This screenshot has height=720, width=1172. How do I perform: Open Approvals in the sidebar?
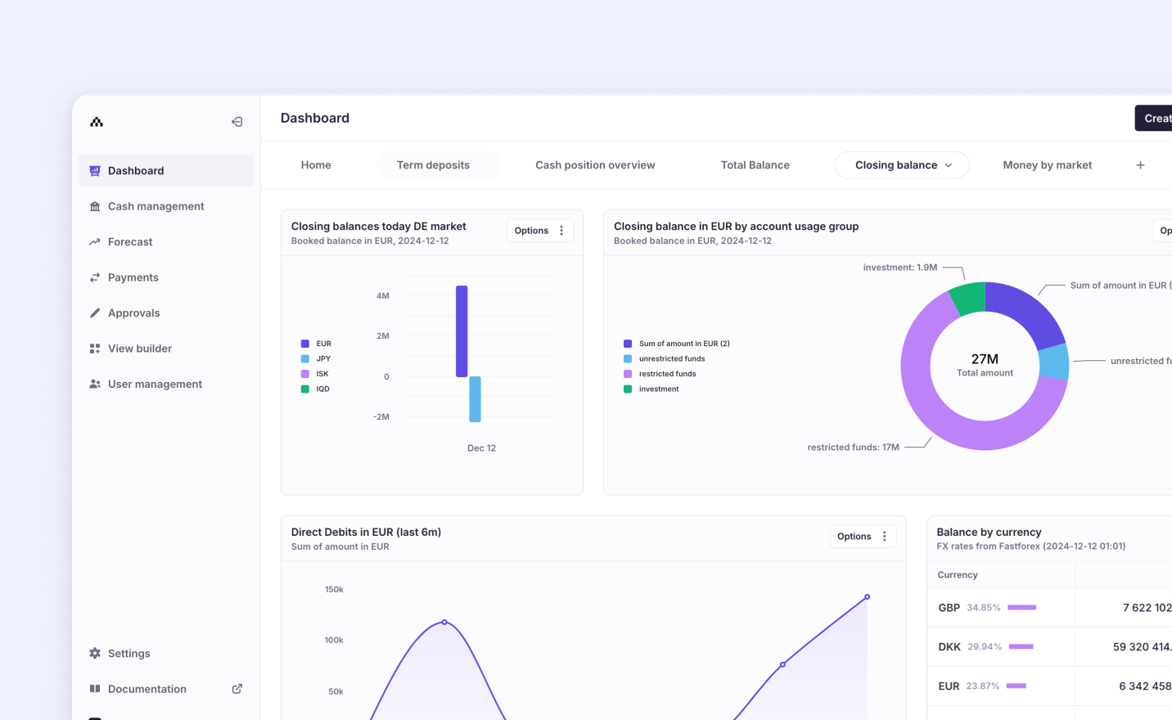(166, 313)
